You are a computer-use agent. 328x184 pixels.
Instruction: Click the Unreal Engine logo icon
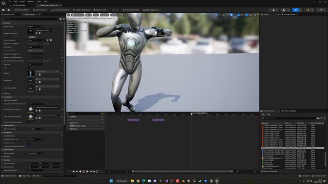point(4,3)
